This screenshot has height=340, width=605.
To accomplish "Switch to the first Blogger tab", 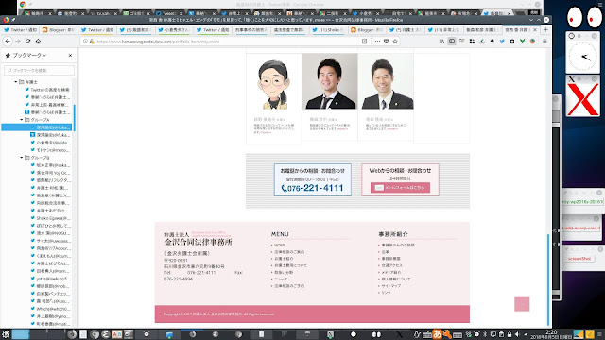I will tap(59, 30).
